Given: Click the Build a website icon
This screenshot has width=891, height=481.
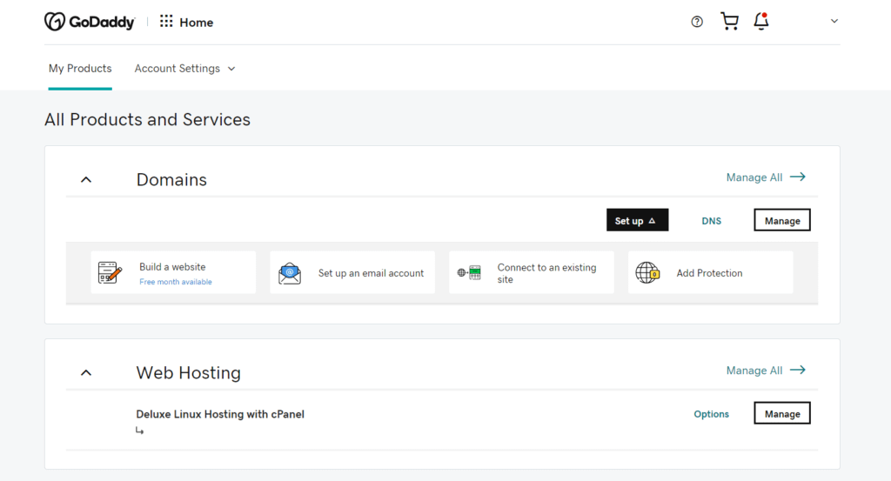Looking at the screenshot, I should pyautogui.click(x=110, y=272).
